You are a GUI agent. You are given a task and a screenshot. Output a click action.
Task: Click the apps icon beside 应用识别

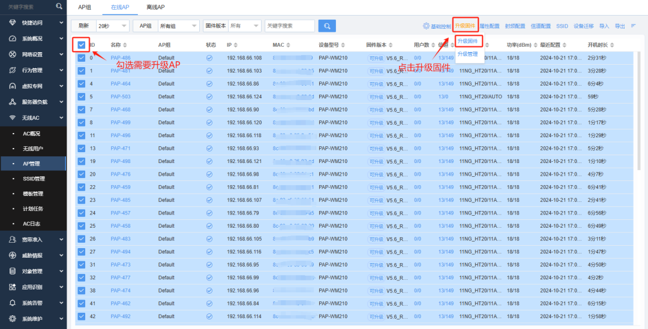(x=13, y=287)
